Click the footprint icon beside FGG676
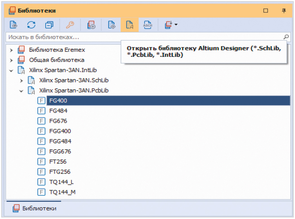Screen dimensions: 295x219 [41, 151]
